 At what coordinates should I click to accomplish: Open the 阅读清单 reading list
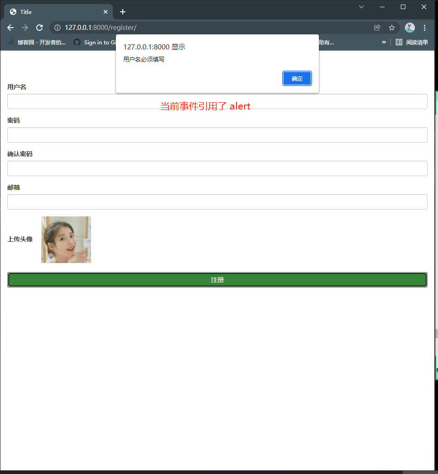point(412,42)
